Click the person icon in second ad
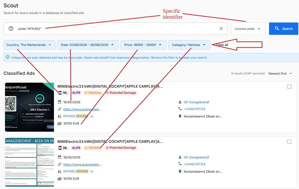This screenshot has height=189, width=299. (180, 157)
